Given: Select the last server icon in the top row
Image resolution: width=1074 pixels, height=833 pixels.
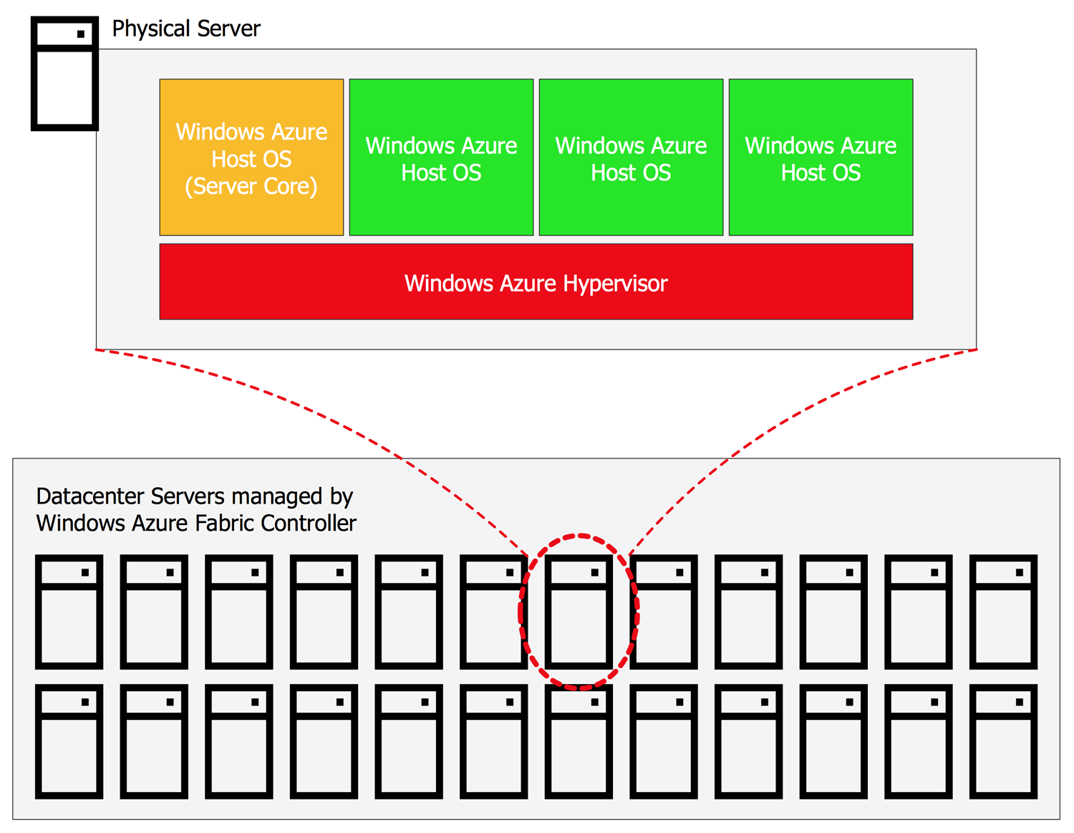Looking at the screenshot, I should tap(1003, 612).
